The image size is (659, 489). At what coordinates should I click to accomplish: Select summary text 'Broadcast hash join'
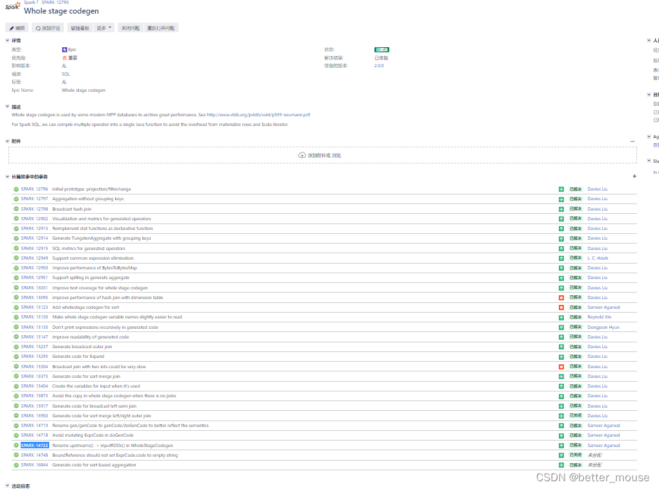[x=72, y=209]
